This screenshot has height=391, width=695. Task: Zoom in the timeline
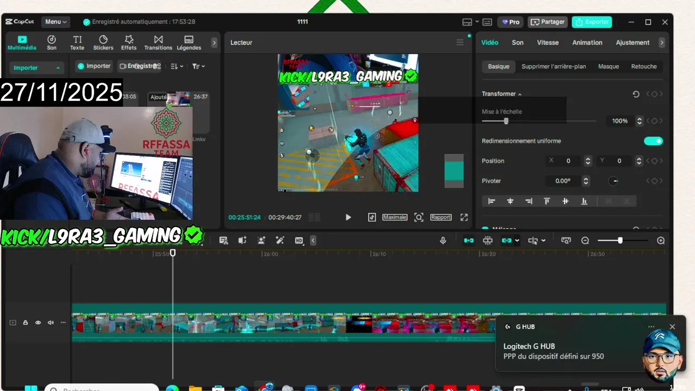(x=661, y=241)
